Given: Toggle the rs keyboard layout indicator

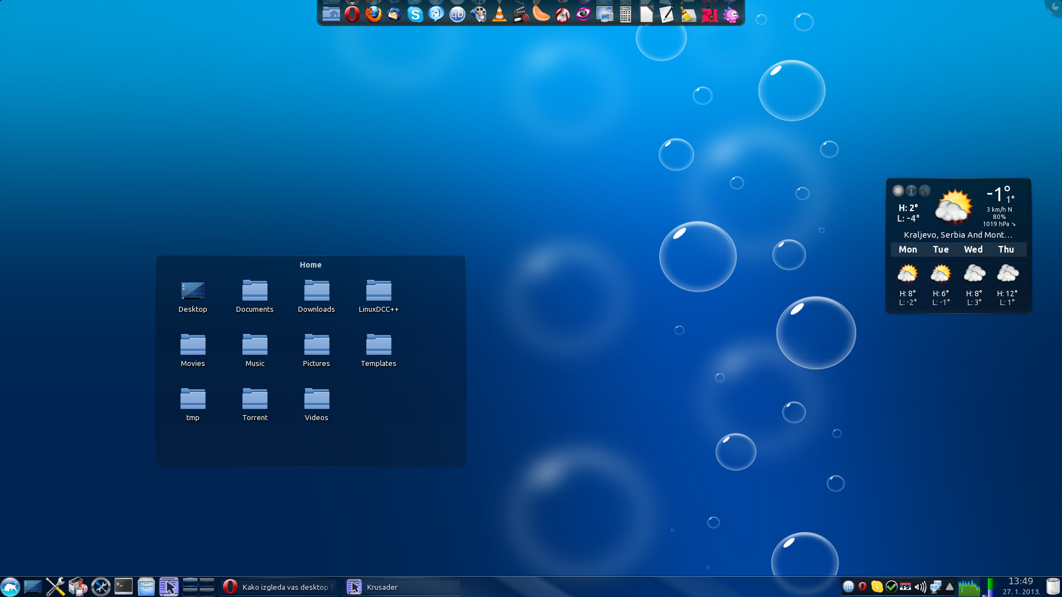Looking at the screenshot, I should 905,587.
